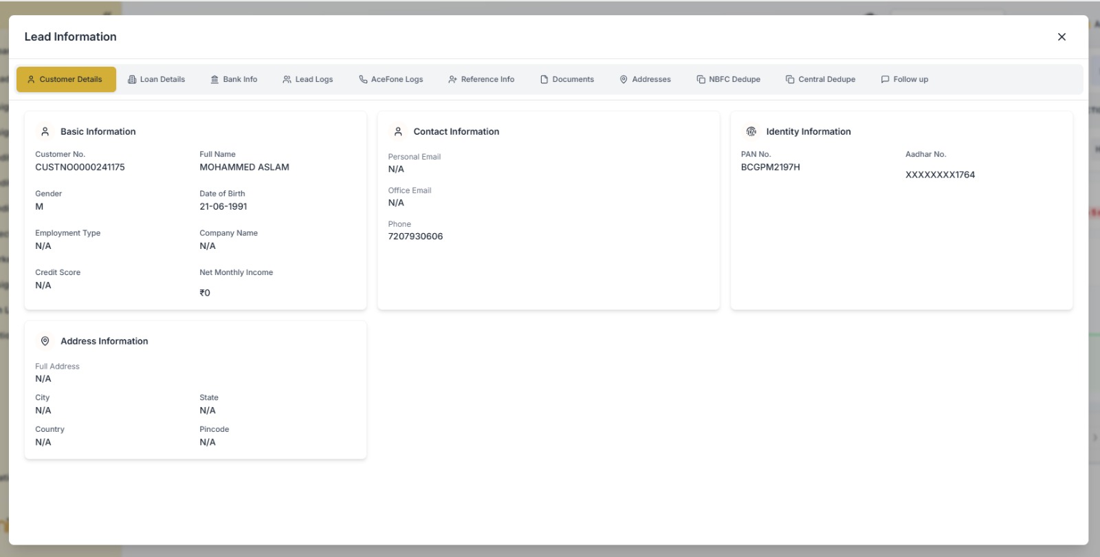Select PAN number BCGPM2197H
Image resolution: width=1100 pixels, height=557 pixels.
tap(770, 167)
